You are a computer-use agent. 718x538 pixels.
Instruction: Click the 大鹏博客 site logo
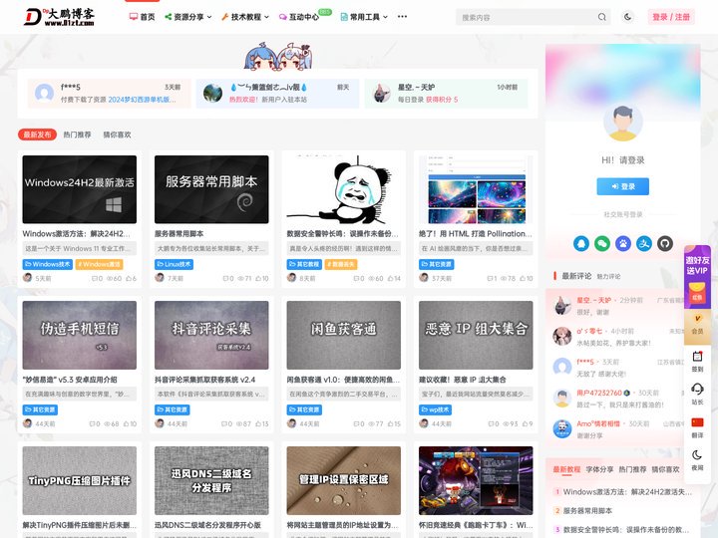60,17
